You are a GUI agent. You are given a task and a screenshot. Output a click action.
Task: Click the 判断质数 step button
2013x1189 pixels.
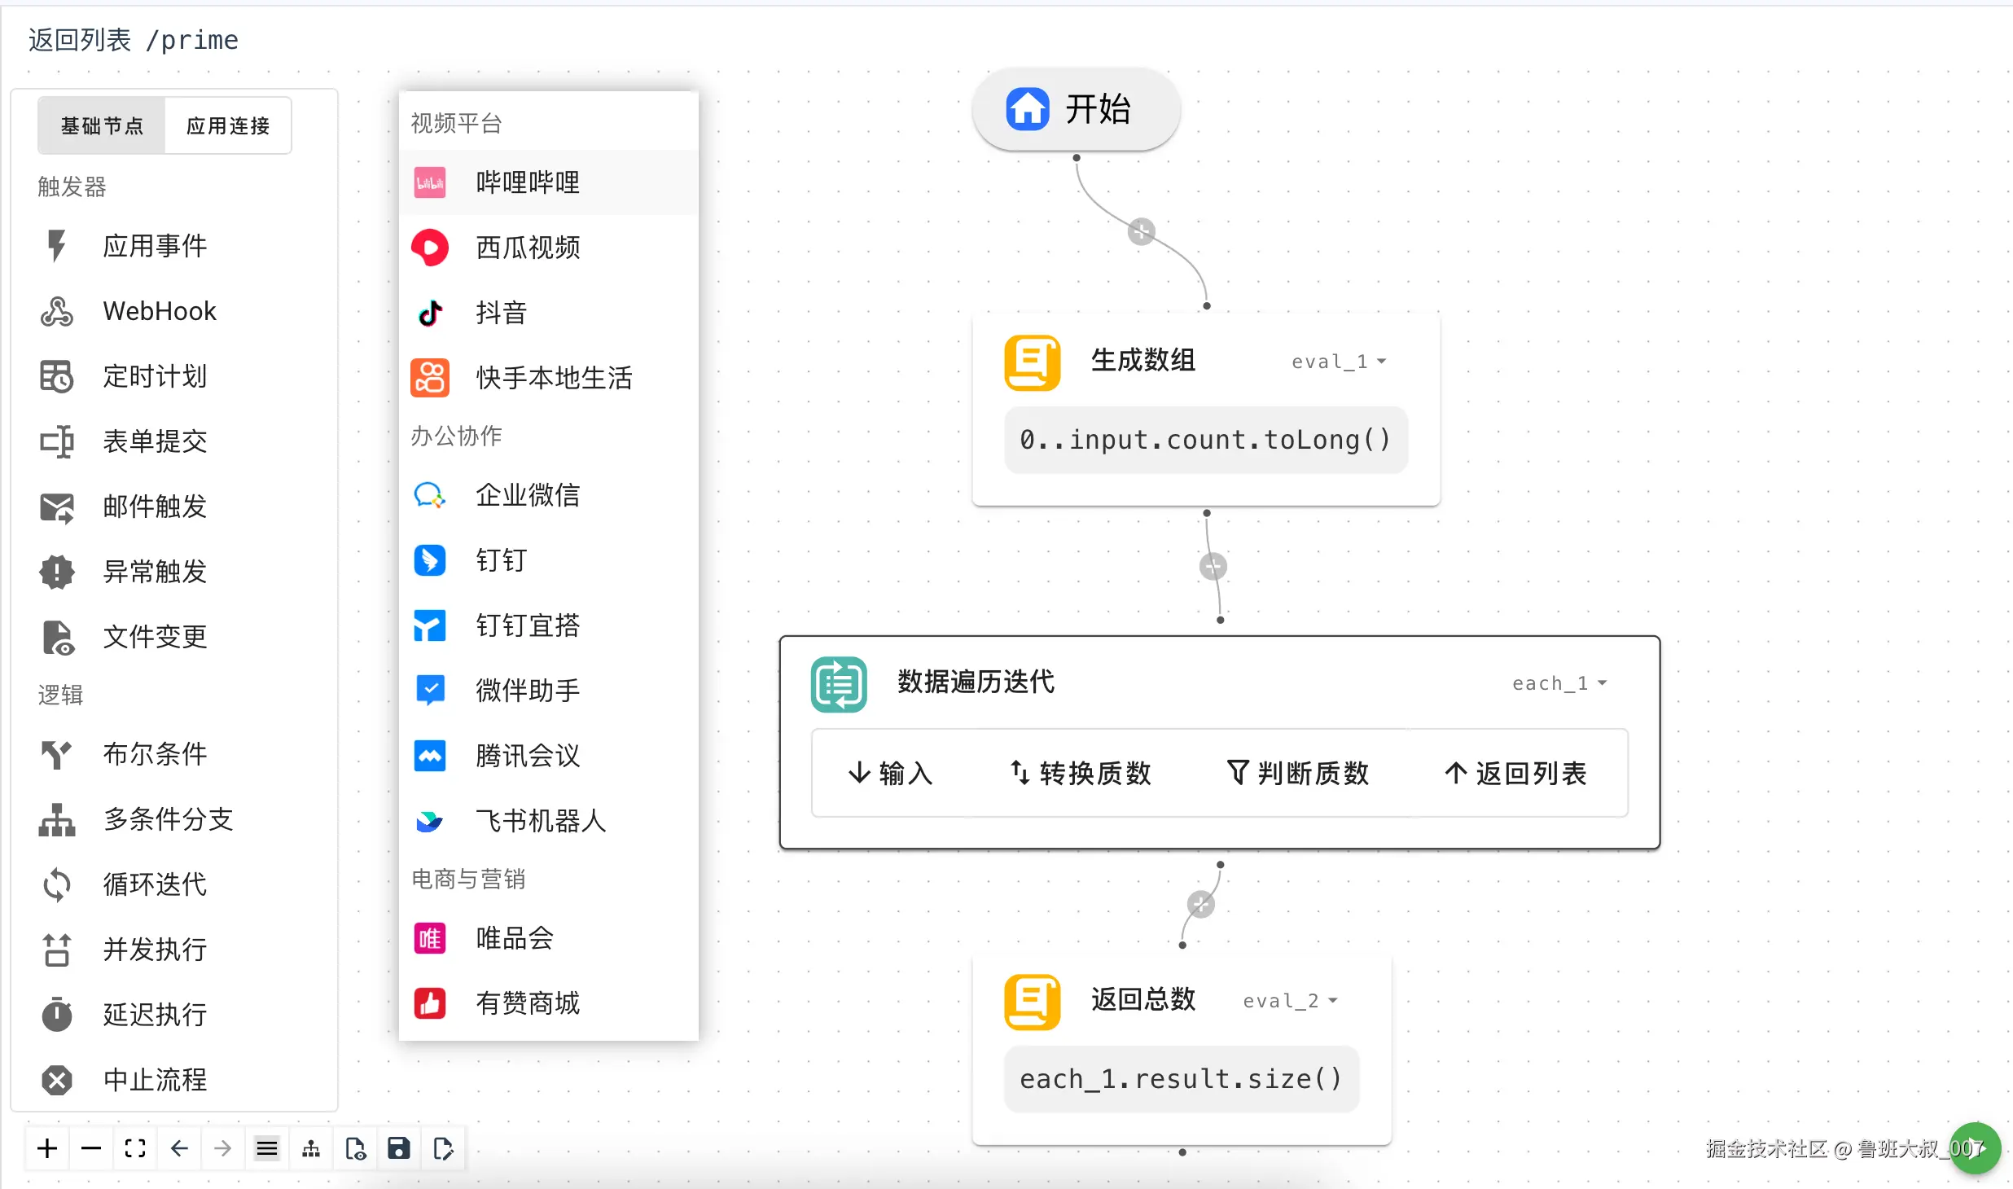(1298, 773)
